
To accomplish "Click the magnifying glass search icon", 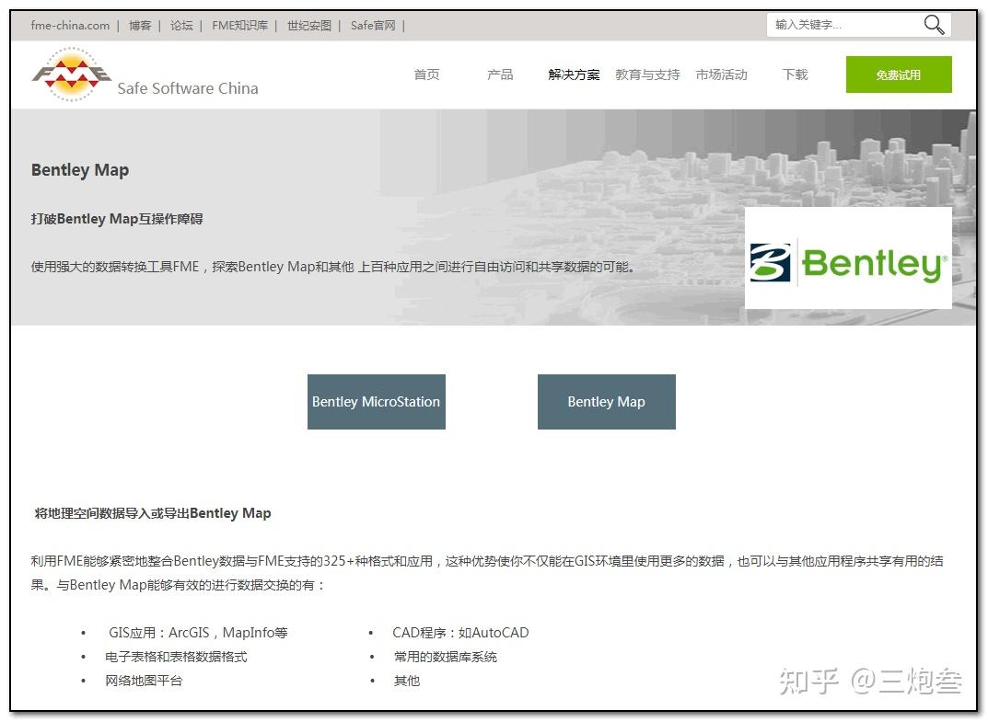I will point(934,25).
